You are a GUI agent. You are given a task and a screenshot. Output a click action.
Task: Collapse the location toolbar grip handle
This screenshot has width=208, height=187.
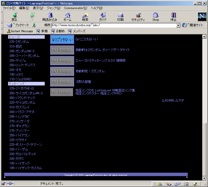2,25
